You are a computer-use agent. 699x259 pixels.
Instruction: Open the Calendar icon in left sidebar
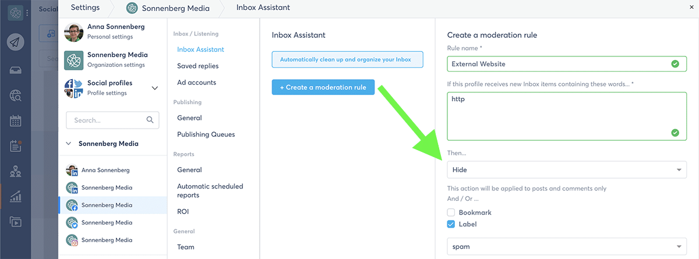click(16, 121)
